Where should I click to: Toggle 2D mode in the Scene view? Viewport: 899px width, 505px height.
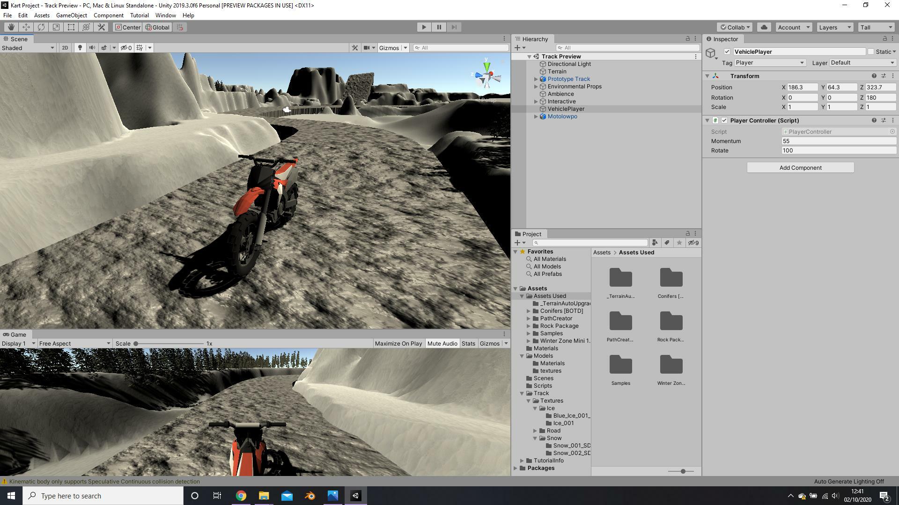point(65,47)
